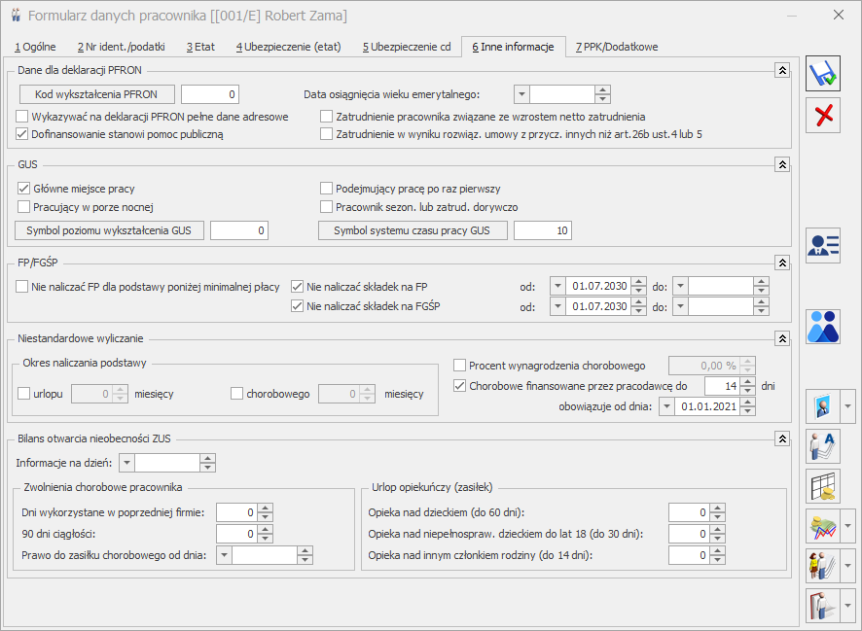Click the person with letter A icon
The image size is (862, 631).
[823, 446]
